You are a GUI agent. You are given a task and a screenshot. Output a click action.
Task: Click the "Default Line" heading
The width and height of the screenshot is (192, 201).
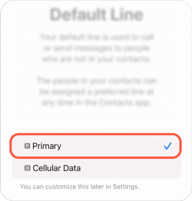pos(96,14)
